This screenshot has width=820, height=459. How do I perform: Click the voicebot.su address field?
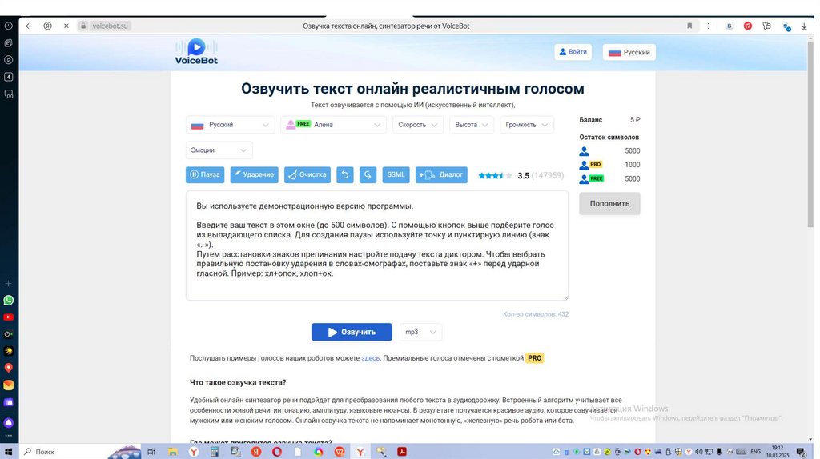coord(109,26)
